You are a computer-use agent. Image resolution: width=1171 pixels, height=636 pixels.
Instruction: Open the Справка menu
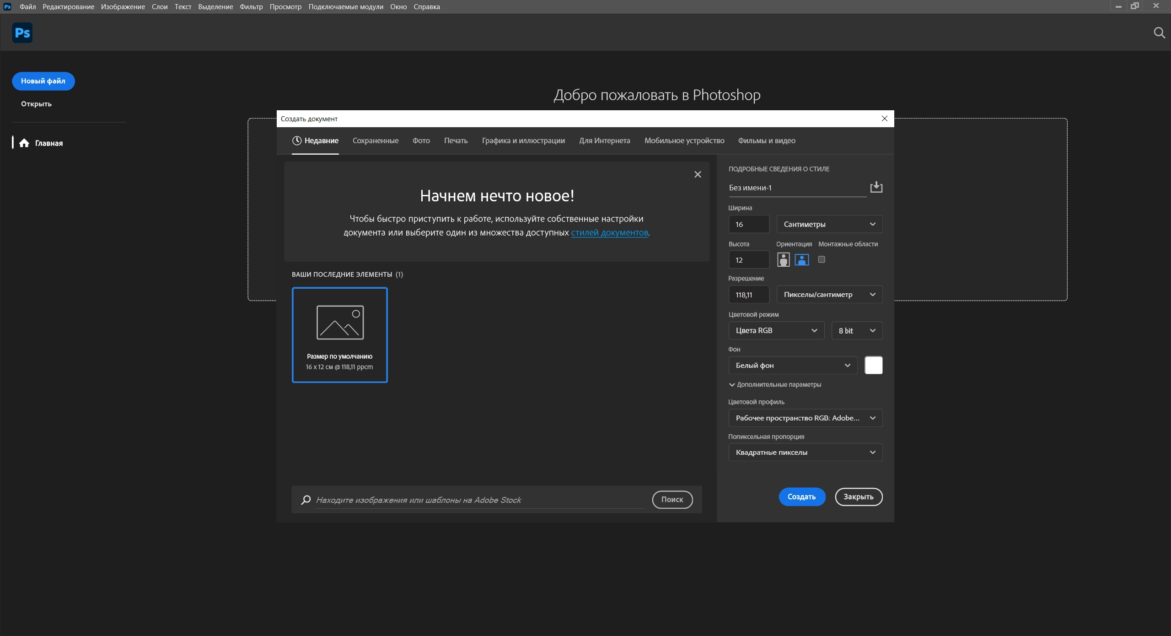coord(427,7)
